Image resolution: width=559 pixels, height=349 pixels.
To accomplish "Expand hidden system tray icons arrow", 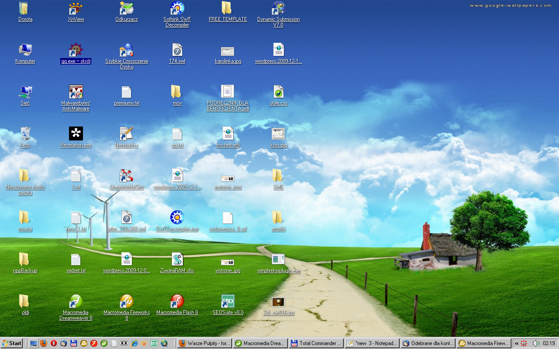I will coord(517,343).
